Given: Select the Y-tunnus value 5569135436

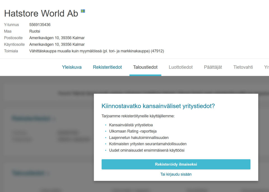Looking at the screenshot, I should click(40, 25).
